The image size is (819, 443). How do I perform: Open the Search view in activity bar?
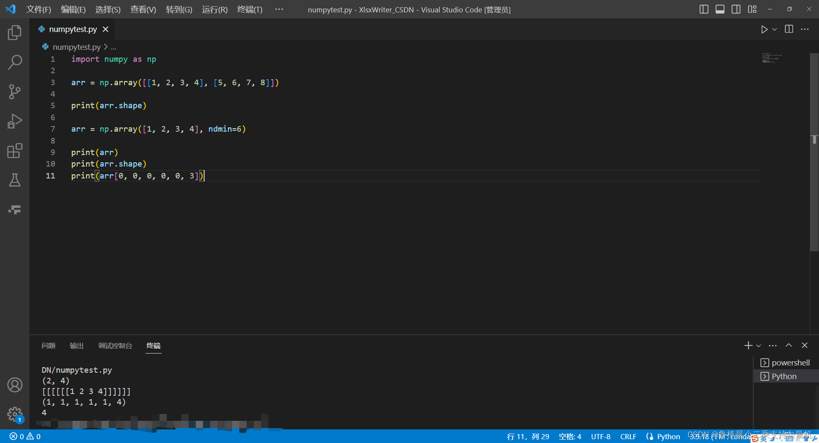15,62
